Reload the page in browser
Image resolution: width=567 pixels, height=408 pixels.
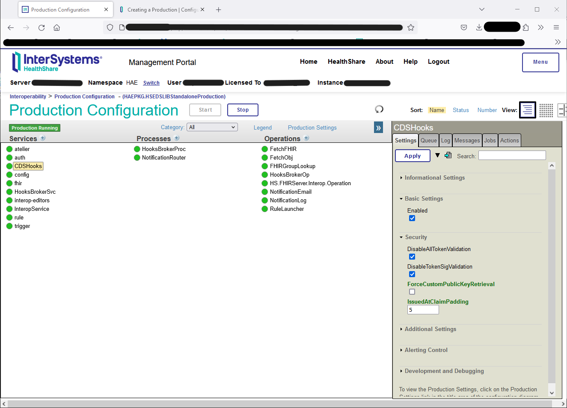(x=42, y=27)
